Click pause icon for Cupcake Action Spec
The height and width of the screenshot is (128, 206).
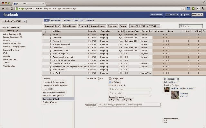[51, 63]
